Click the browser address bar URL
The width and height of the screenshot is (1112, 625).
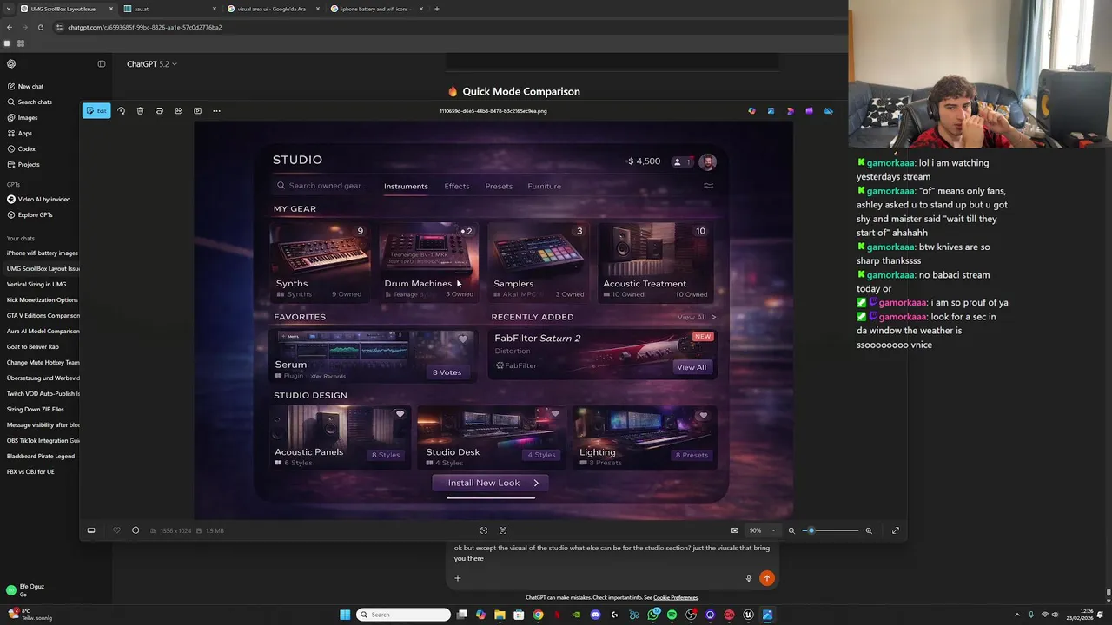[145, 27]
